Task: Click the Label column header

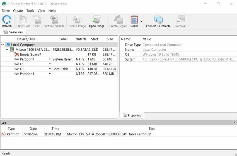Action: pyautogui.click(x=63, y=39)
